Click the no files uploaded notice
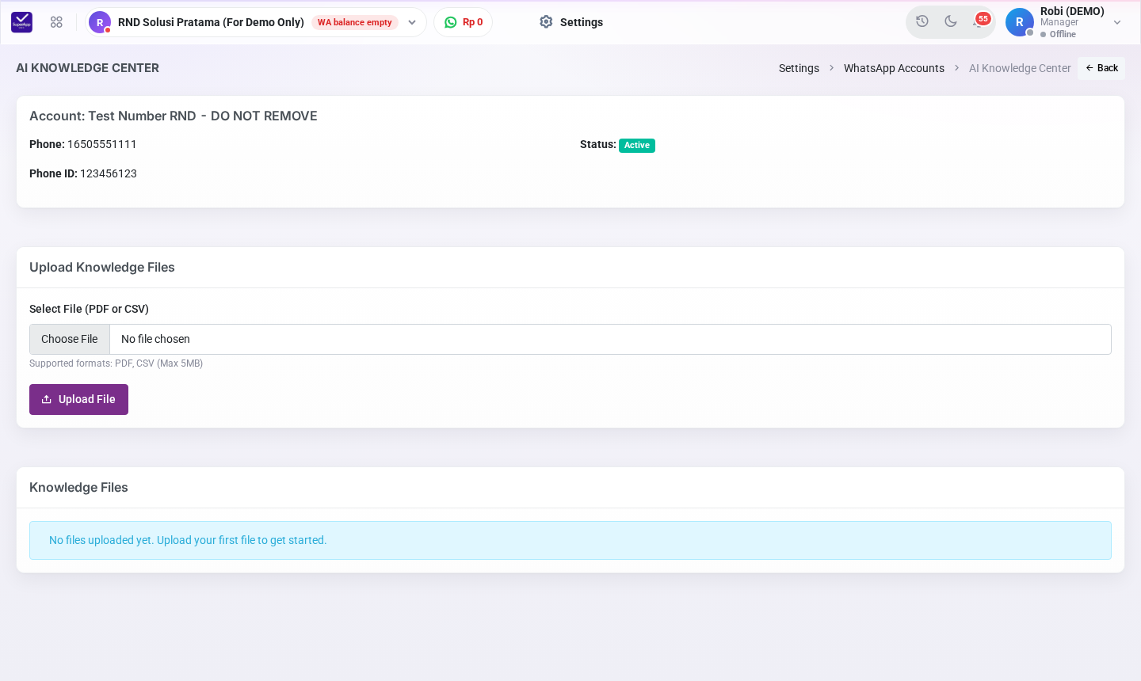This screenshot has height=681, width=1141. coord(570,540)
